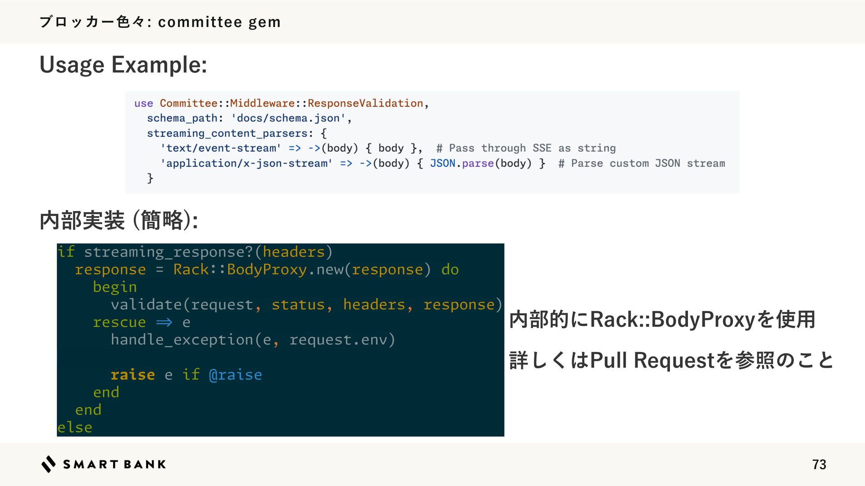This screenshot has width=865, height=486.
Task: Click the SMART BANK wordmark text
Action: point(114,464)
